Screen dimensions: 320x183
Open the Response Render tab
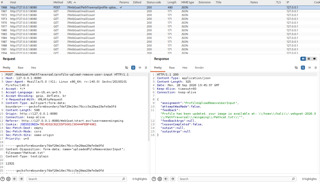(199, 68)
